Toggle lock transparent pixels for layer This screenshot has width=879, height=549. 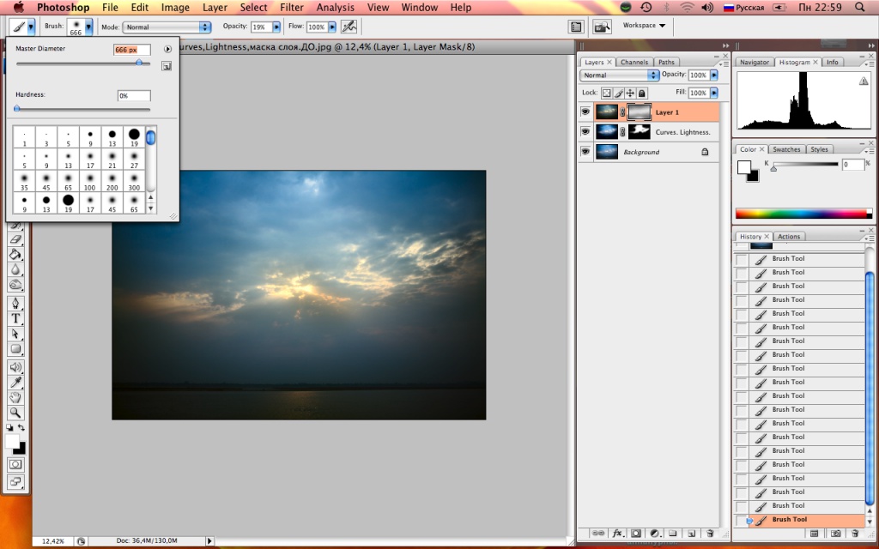pyautogui.click(x=605, y=93)
